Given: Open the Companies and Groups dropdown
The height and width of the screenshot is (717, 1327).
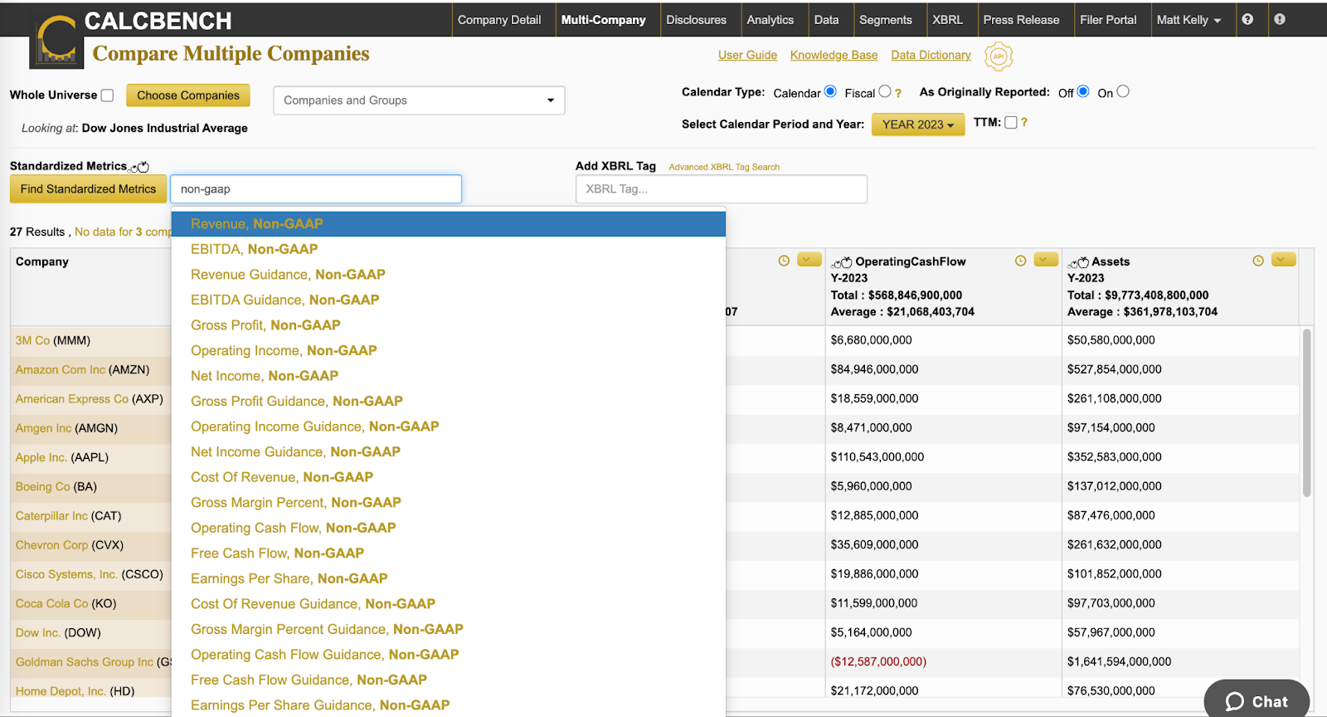Looking at the screenshot, I should click(419, 100).
